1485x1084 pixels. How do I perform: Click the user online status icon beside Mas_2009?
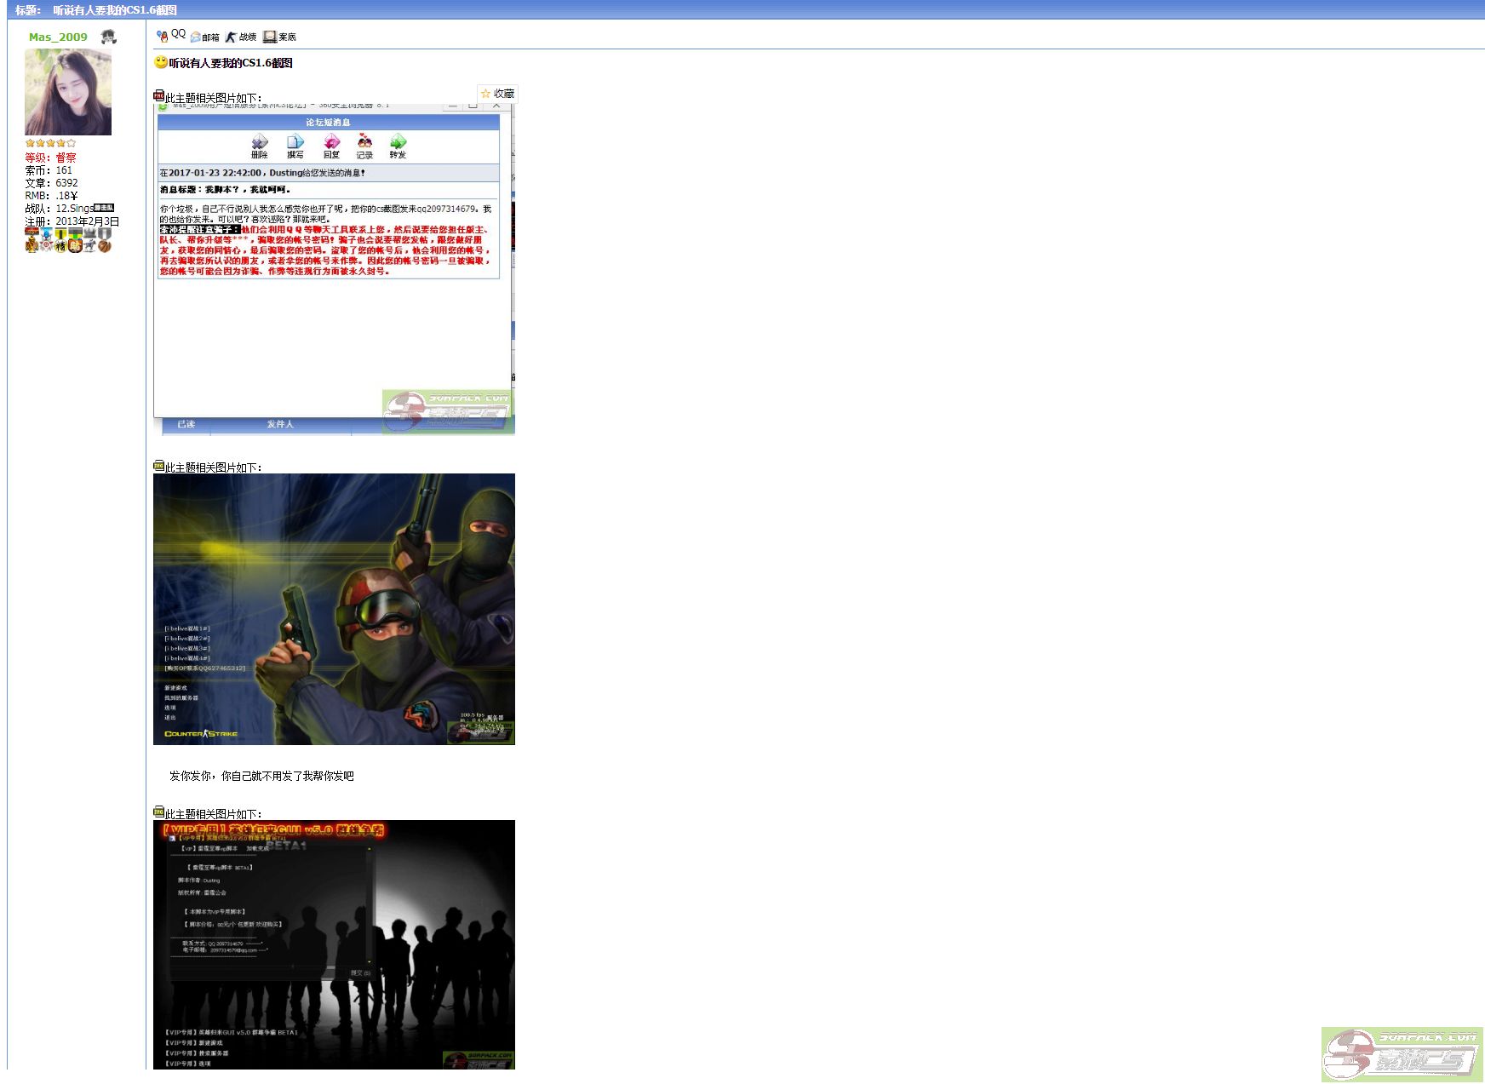(108, 37)
